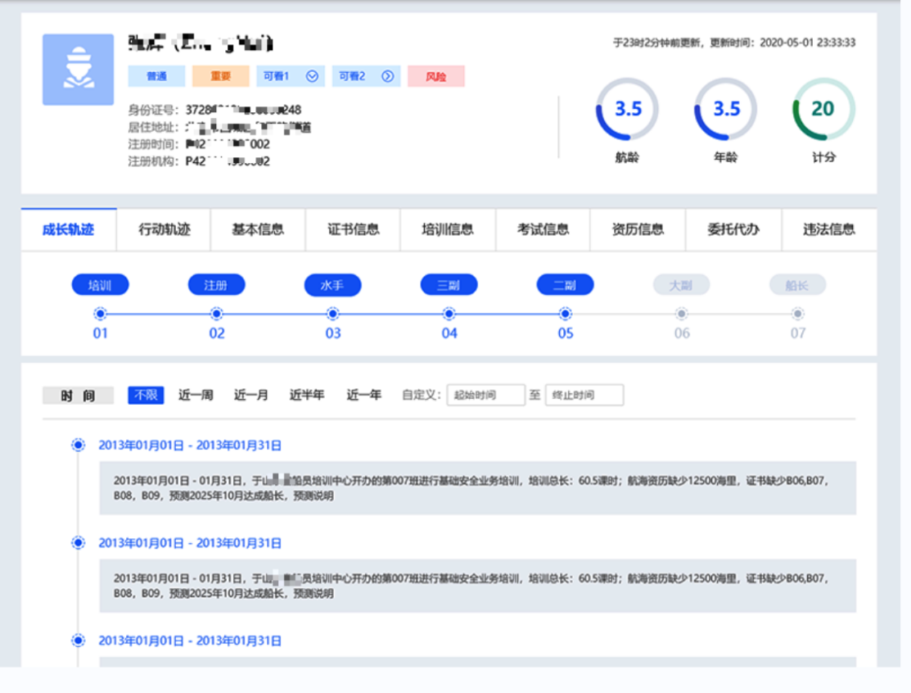Select the 重要 orange tag

click(220, 76)
